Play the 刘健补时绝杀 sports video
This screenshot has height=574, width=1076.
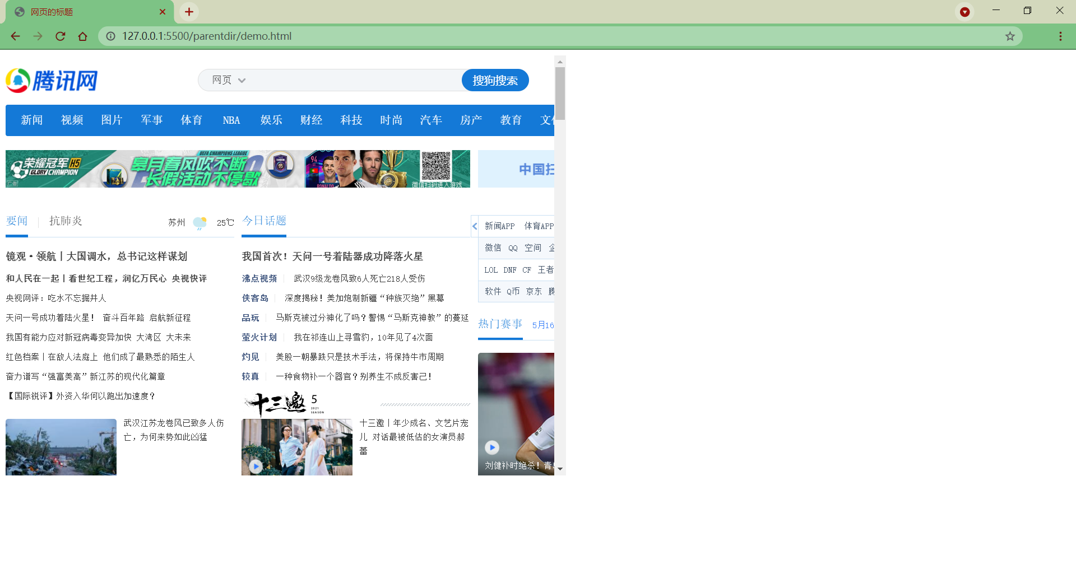click(491, 447)
